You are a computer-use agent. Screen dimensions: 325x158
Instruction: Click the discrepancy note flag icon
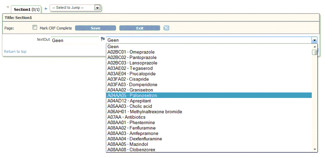(102, 39)
